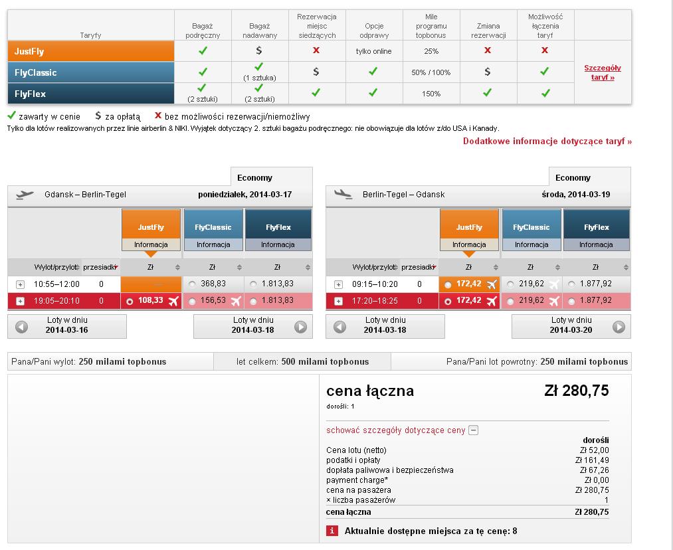Select FlyClassic 219,62 fare on 09:15–10:20 flight
Viewport: 673px width, 550px height.
tap(510, 284)
